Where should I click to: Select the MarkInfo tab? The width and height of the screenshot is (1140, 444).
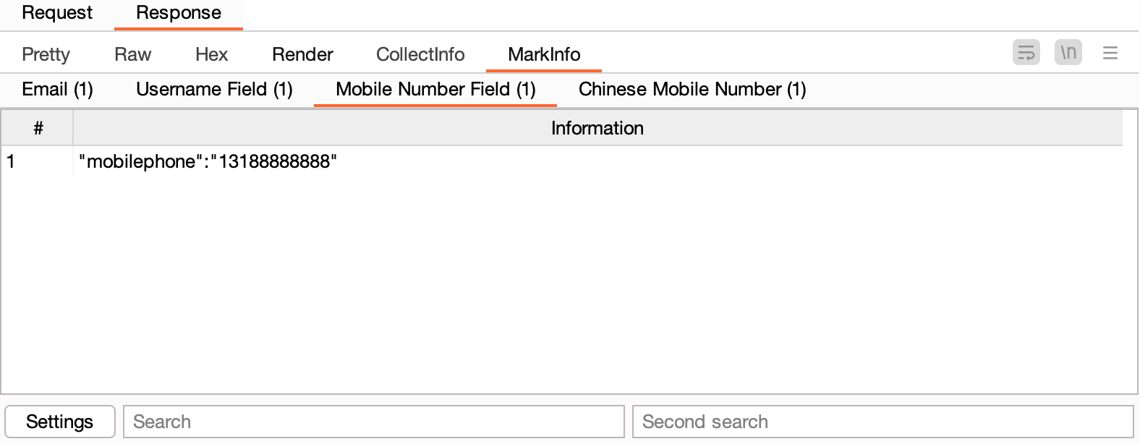click(x=544, y=54)
